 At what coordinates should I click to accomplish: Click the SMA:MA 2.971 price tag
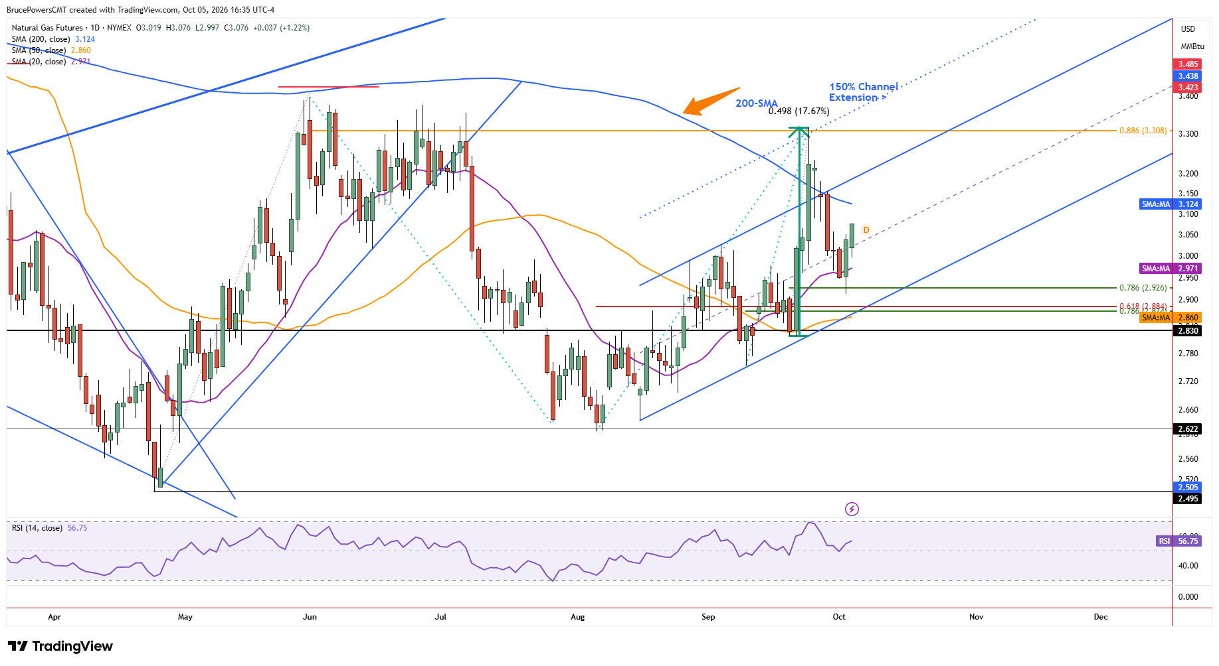tap(1170, 269)
